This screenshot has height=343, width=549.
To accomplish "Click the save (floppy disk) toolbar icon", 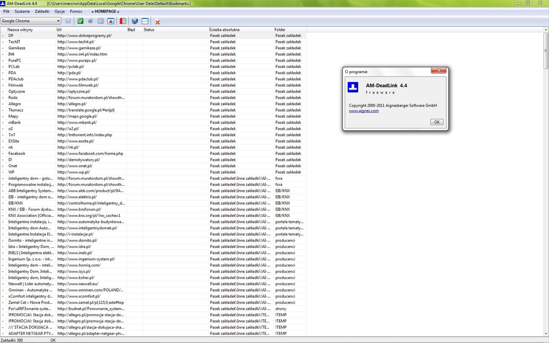I will [68, 21].
